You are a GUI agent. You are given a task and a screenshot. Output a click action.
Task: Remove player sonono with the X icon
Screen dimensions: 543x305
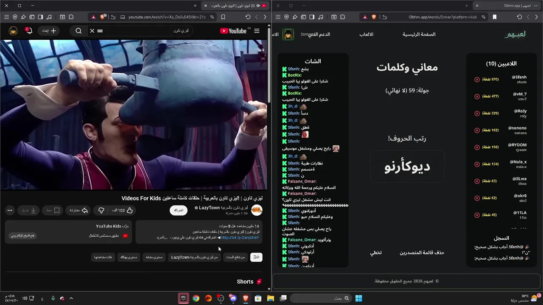pyautogui.click(x=477, y=130)
